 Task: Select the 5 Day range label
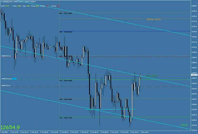pos(35,6)
